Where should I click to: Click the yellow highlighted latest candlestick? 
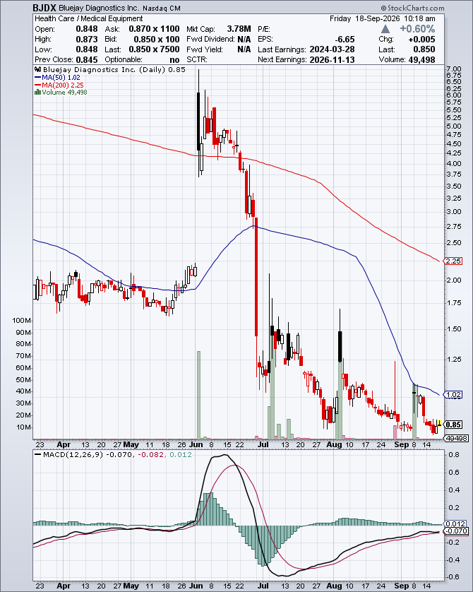[x=439, y=423]
